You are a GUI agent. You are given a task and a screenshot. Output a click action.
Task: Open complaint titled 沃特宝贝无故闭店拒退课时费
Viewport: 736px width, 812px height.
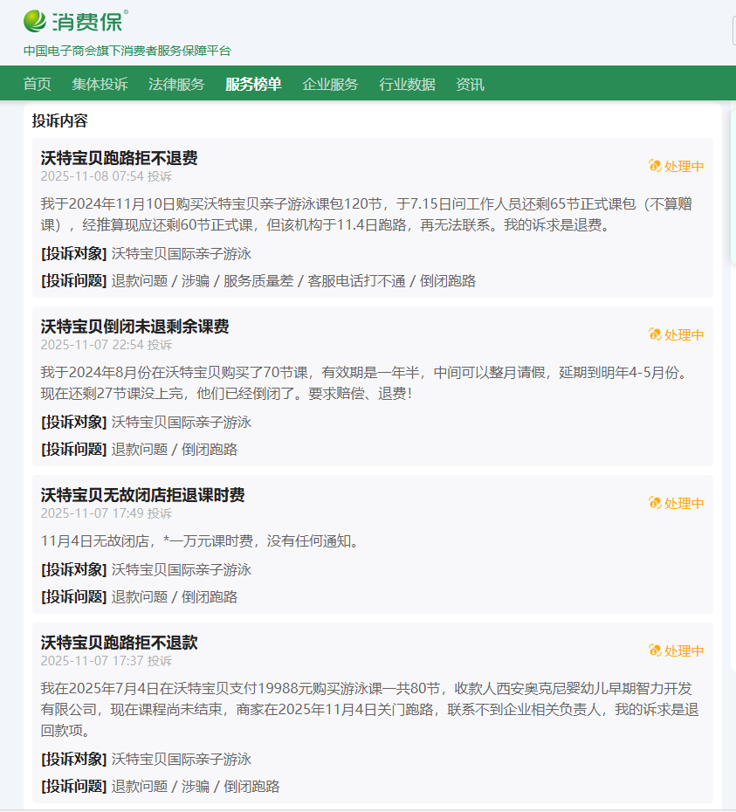coord(142,495)
